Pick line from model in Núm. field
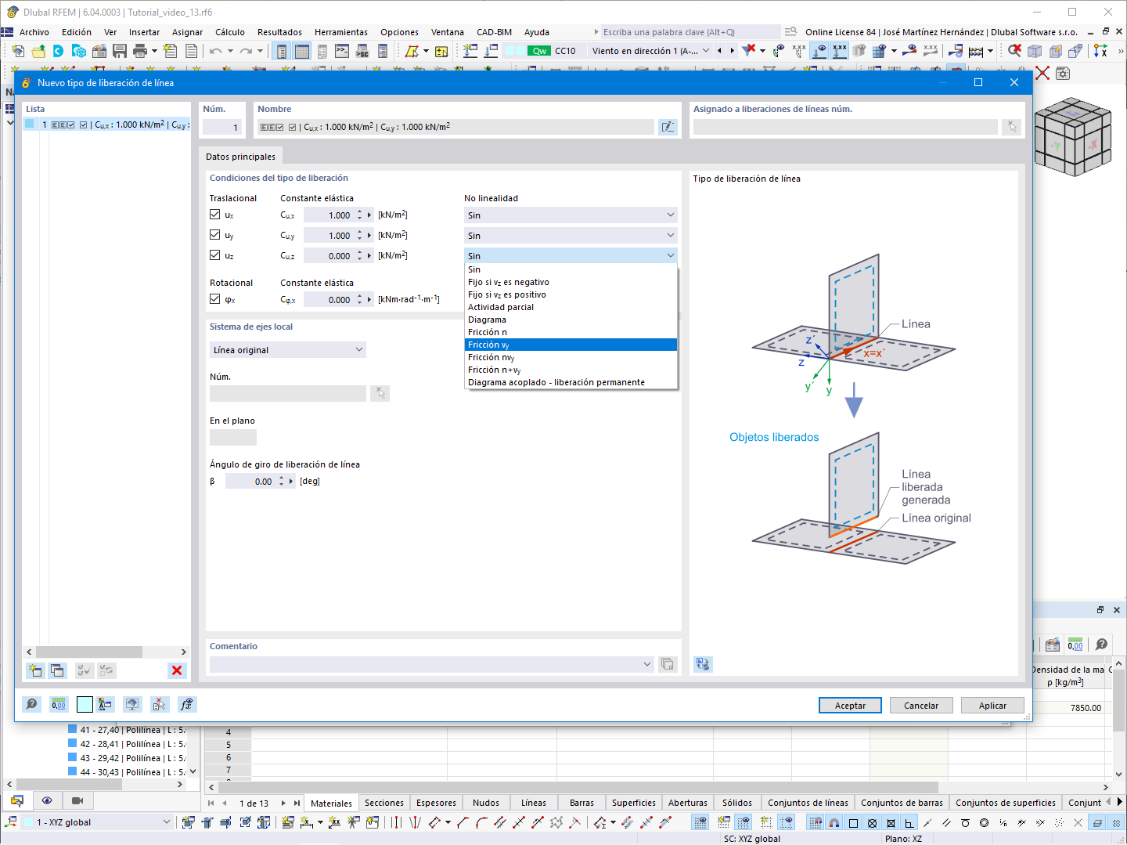The image size is (1127, 845). pyautogui.click(x=380, y=393)
